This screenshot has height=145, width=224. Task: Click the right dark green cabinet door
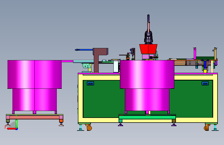coord(191,99)
